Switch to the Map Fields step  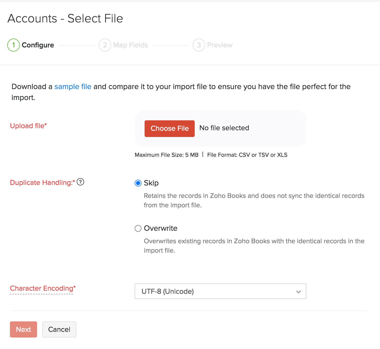(x=130, y=45)
